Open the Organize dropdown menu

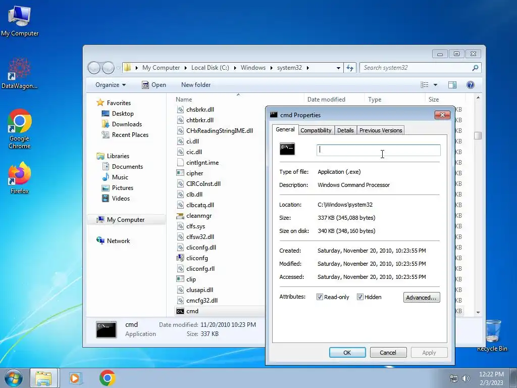(x=111, y=85)
